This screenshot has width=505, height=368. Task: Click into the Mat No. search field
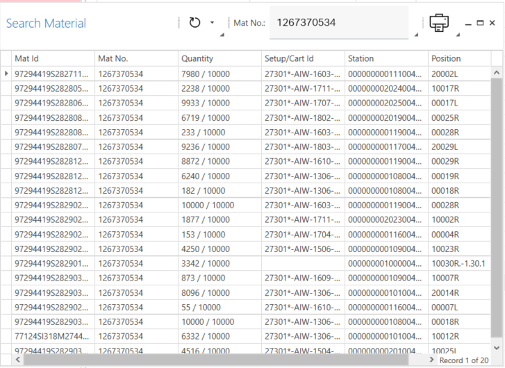click(x=338, y=23)
